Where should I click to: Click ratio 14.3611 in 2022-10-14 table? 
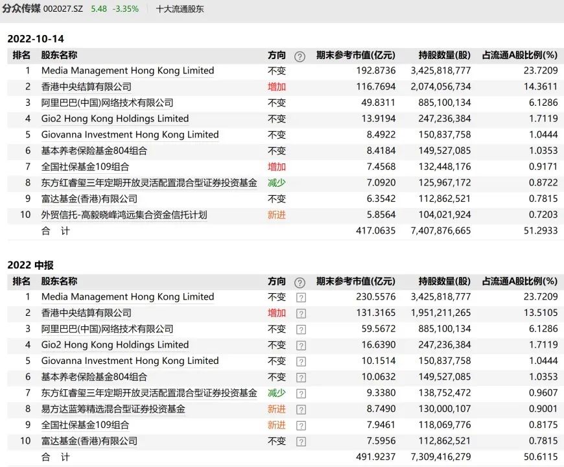(x=541, y=87)
